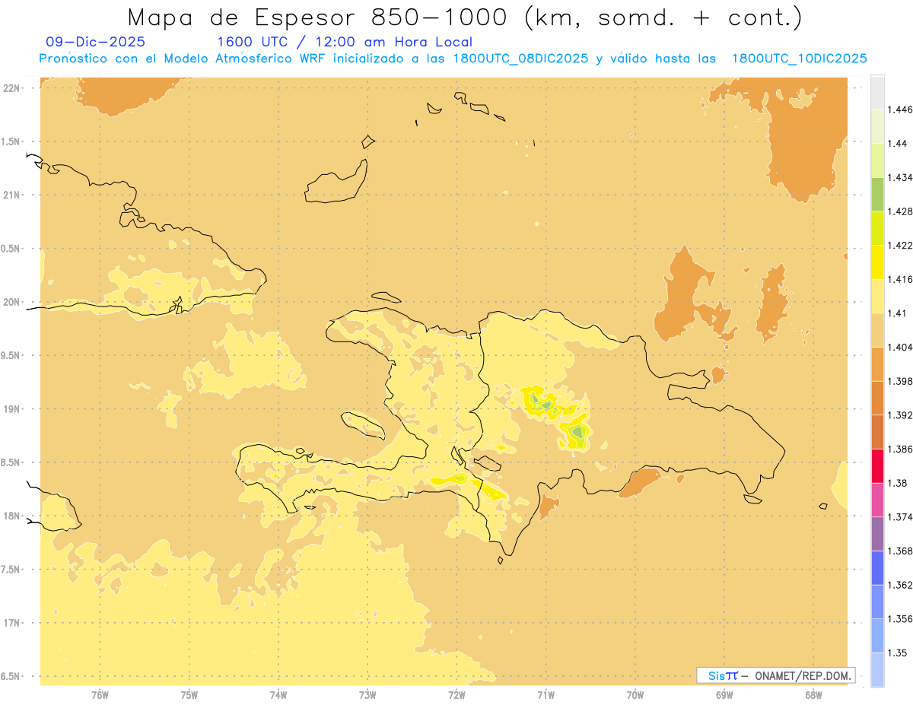Click the legend value '1.368'

pos(899,551)
